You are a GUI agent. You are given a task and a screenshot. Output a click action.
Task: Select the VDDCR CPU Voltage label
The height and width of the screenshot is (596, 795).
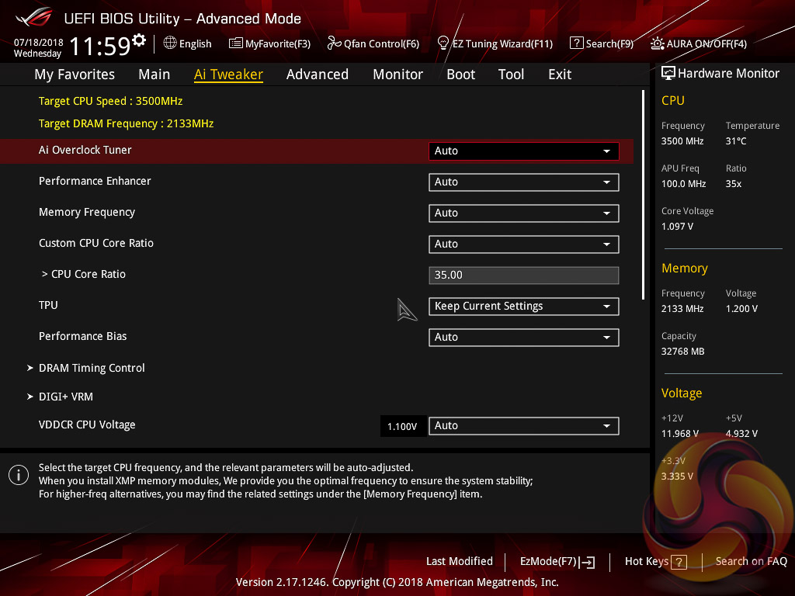click(x=87, y=424)
